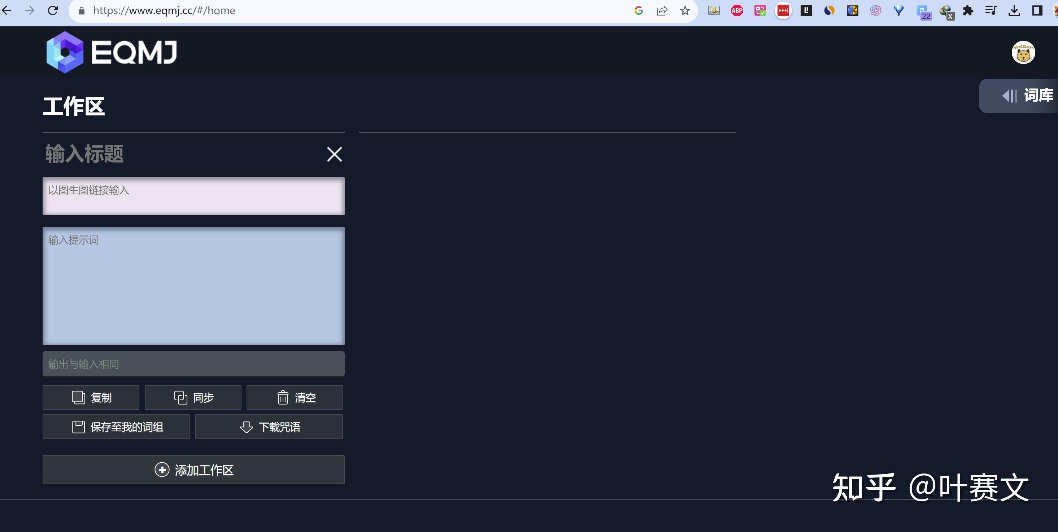Click the share icon in the address bar
The image size is (1058, 532).
point(662,10)
